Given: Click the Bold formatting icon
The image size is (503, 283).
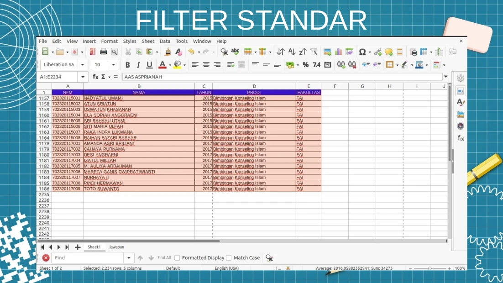Looking at the screenshot, I should pyautogui.click(x=127, y=65).
